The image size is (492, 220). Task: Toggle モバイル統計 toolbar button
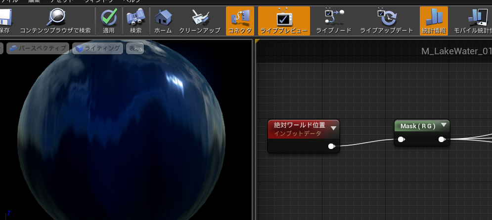point(472,21)
